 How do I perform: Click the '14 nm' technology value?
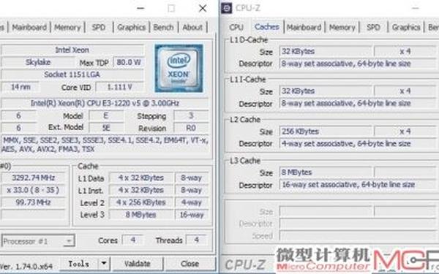[x=20, y=87]
